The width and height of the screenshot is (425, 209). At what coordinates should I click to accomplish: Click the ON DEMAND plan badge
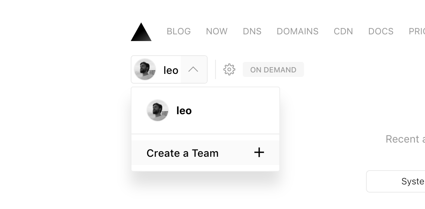(273, 69)
